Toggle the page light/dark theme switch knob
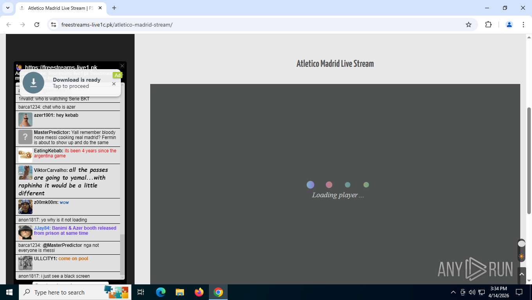The height and width of the screenshot is (300, 532). pyautogui.click(x=521, y=244)
